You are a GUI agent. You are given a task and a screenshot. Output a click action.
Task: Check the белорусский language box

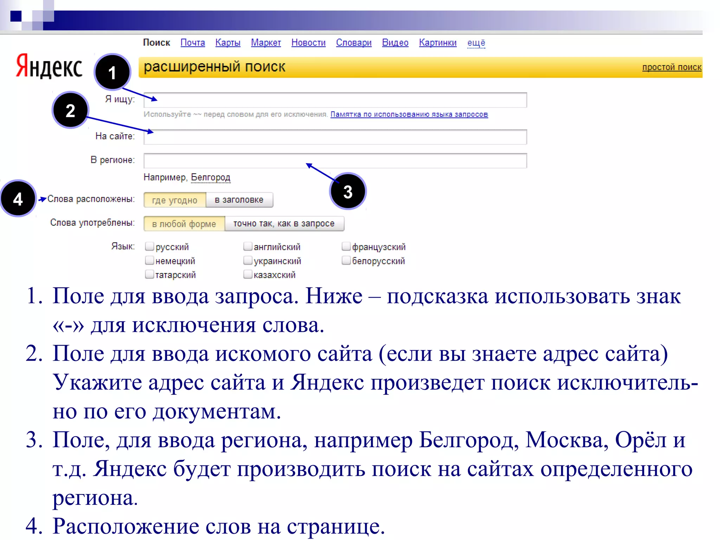[347, 261]
